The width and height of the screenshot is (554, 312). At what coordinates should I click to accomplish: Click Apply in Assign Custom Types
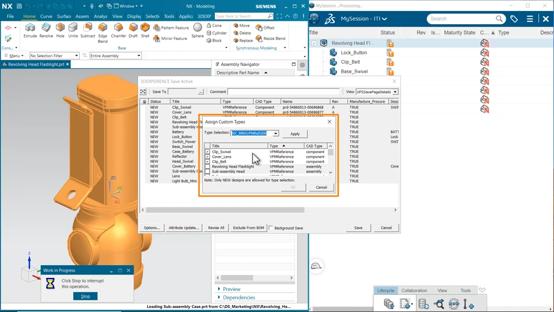[x=295, y=133]
